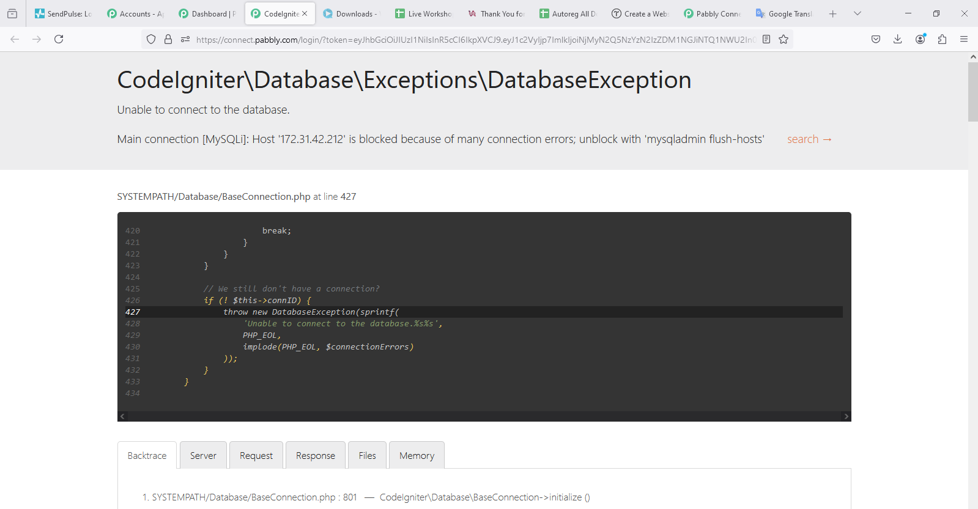The height and width of the screenshot is (509, 978).
Task: Click the URL address field
Action: 475,40
